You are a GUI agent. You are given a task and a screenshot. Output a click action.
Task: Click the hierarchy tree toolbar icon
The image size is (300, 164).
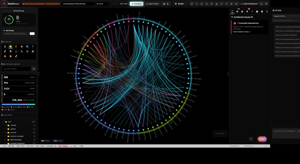(231, 4)
